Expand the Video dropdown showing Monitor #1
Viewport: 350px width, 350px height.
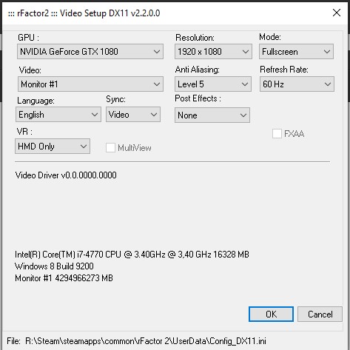(x=90, y=84)
